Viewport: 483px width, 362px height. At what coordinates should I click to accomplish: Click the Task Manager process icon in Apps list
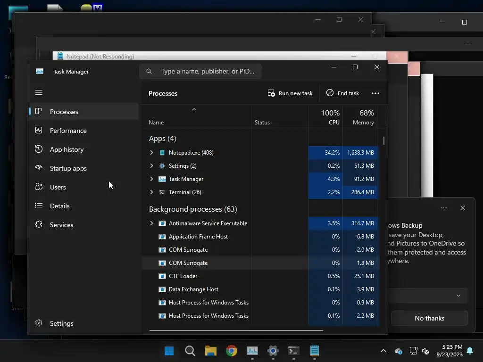click(162, 179)
